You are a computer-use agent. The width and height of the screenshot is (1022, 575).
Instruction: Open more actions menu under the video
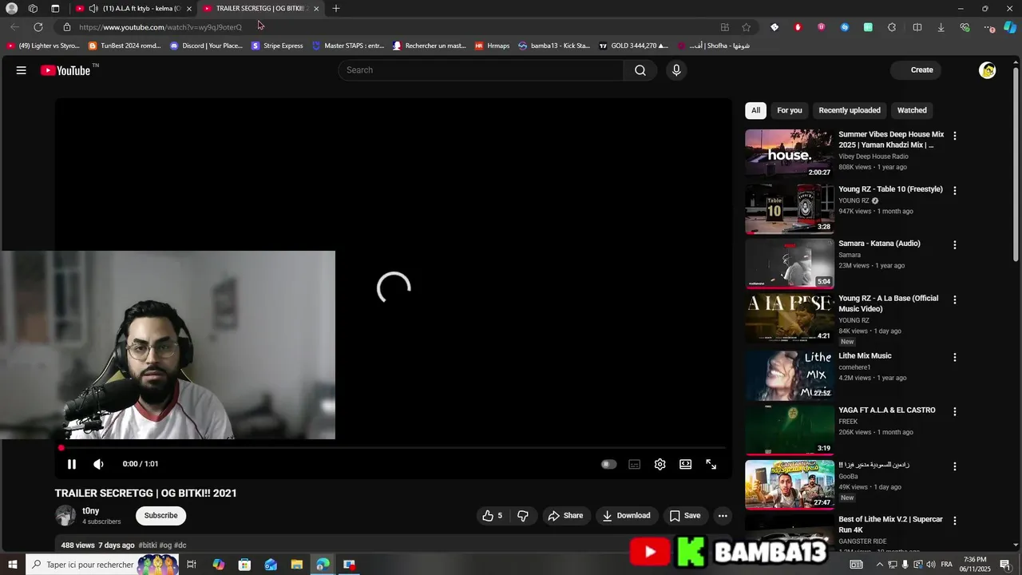click(x=723, y=516)
